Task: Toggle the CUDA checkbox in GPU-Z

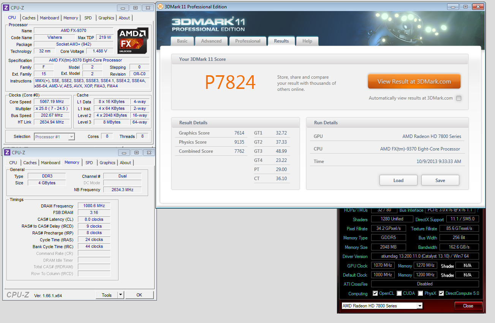Action: tap(399, 293)
